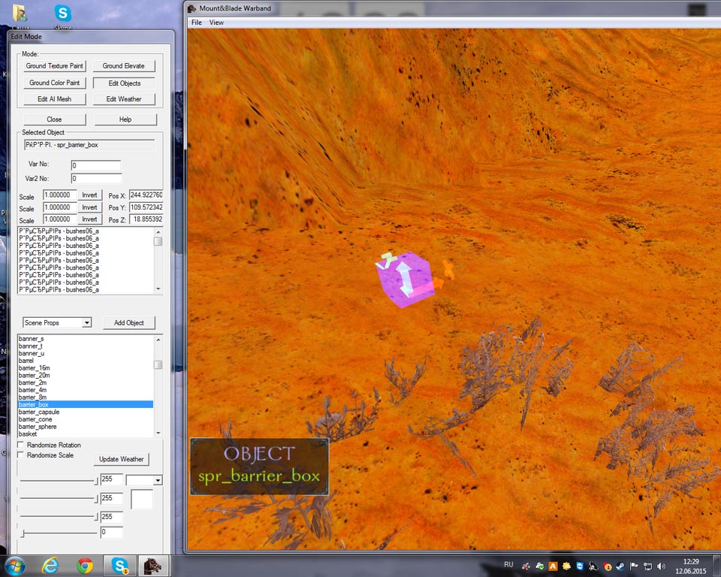Open Google Chrome from the taskbar

(85, 565)
